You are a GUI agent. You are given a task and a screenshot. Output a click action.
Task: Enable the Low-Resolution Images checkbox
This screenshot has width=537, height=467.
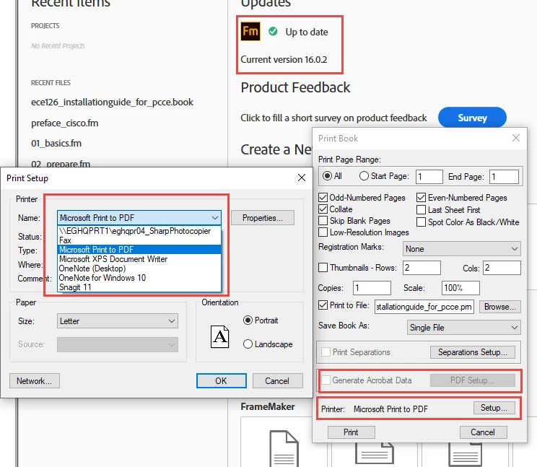point(323,232)
